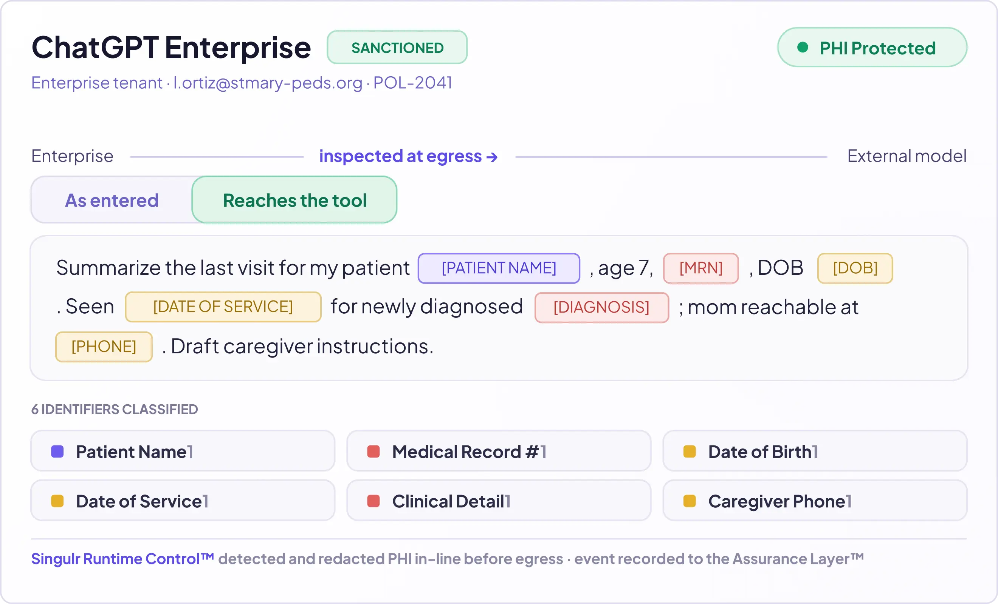998x604 pixels.
Task: Click the [DOB] redacted token
Action: coord(855,268)
